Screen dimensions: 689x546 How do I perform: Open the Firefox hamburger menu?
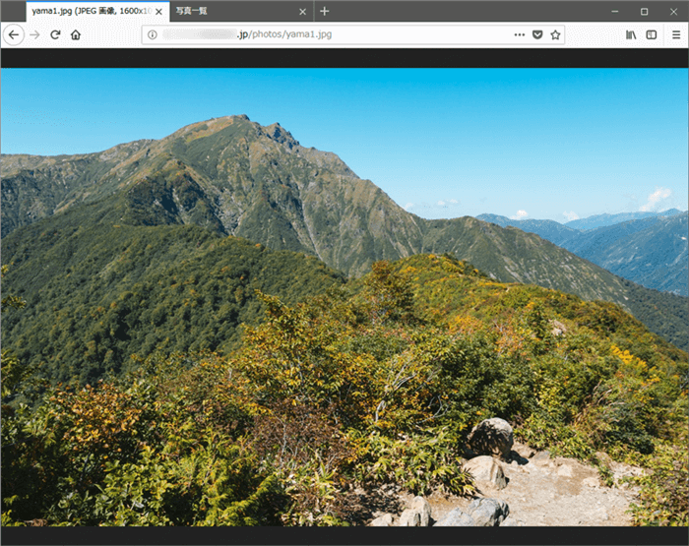click(676, 34)
